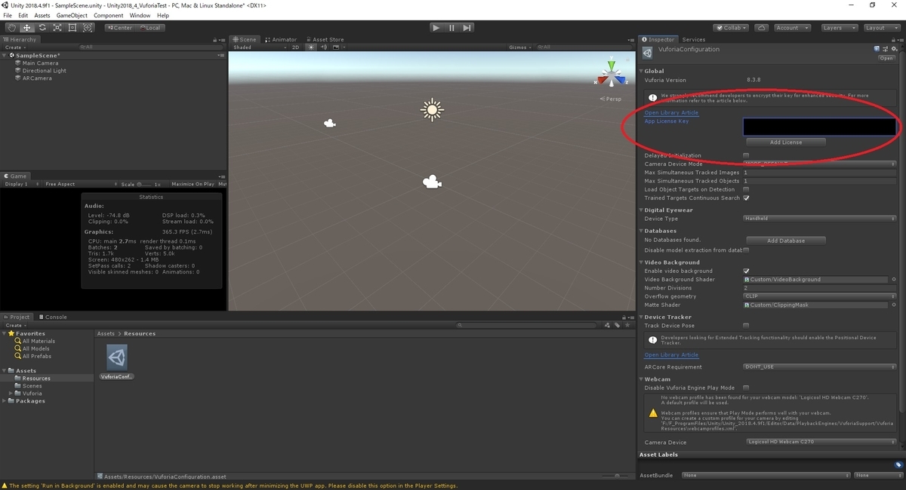Enable Load Object Targets on Detection
Viewport: 906px width, 490px height.
pyautogui.click(x=746, y=189)
